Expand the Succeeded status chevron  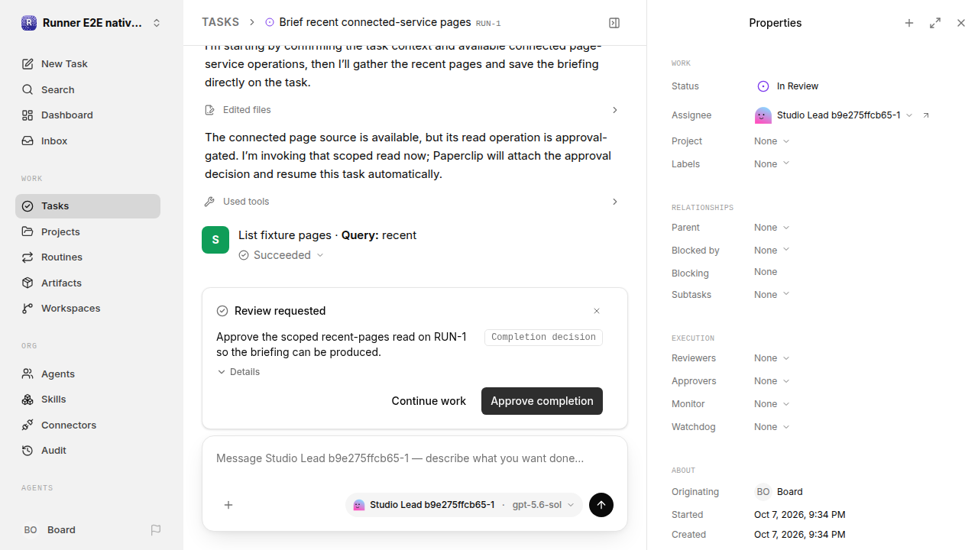click(x=320, y=255)
